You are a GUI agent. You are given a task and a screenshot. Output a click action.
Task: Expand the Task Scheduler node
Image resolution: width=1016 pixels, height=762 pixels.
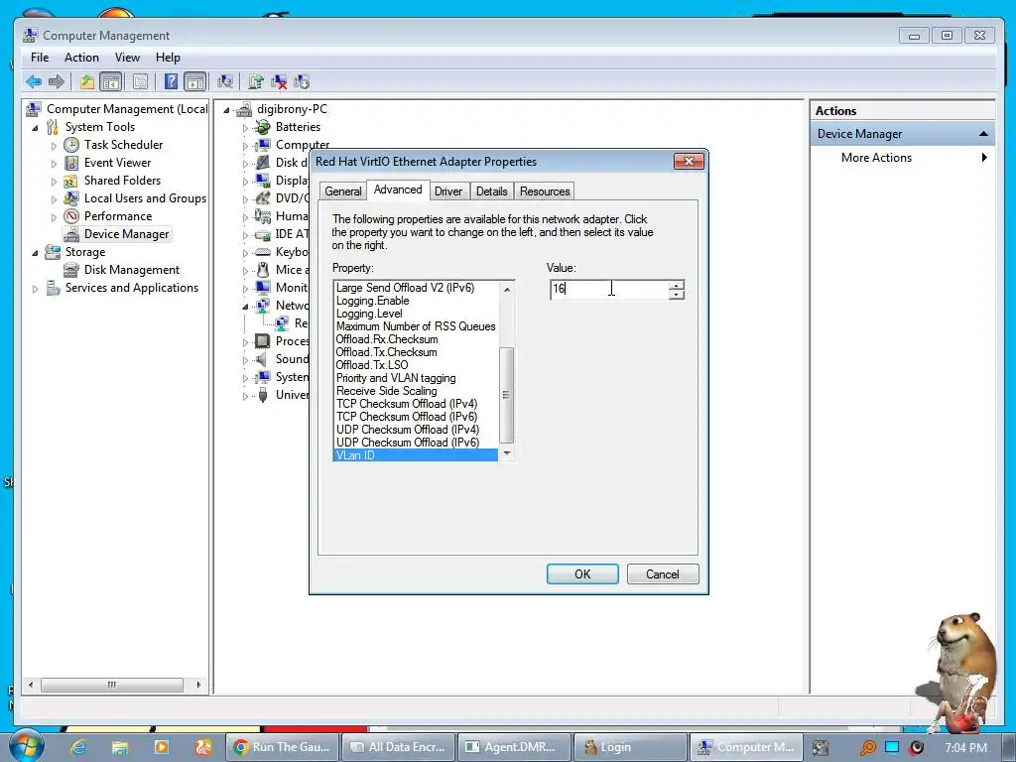(54, 146)
